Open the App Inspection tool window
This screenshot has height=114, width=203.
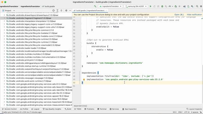point(129,109)
